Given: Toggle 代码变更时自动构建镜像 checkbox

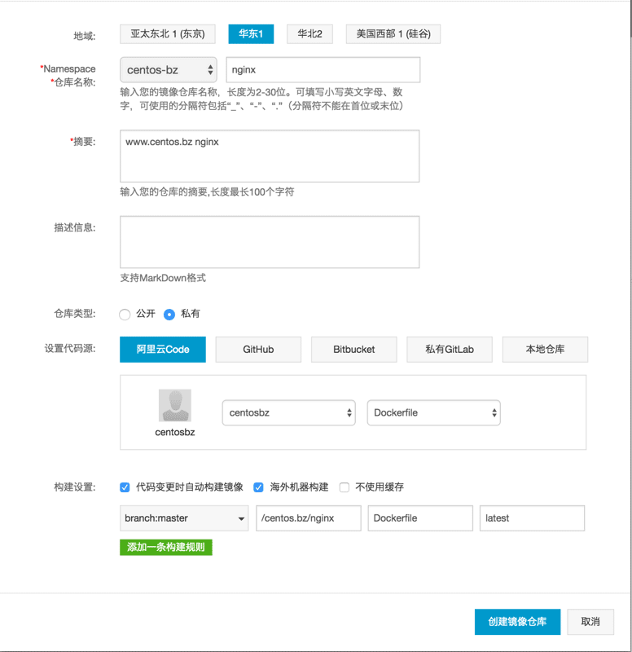Looking at the screenshot, I should coord(125,487).
